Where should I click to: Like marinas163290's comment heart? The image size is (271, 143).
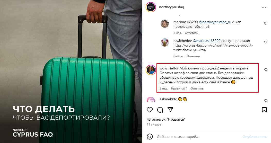pyautogui.click(x=266, y=23)
